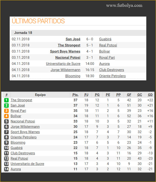Open Real Potosí link in match results
The width and height of the screenshot is (156, 182).
[x=108, y=45]
